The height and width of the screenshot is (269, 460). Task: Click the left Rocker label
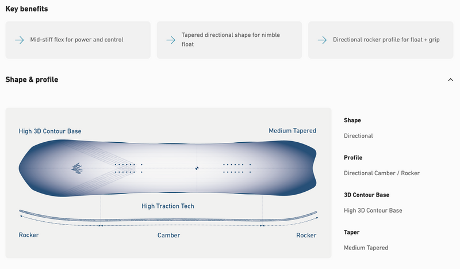pos(29,235)
